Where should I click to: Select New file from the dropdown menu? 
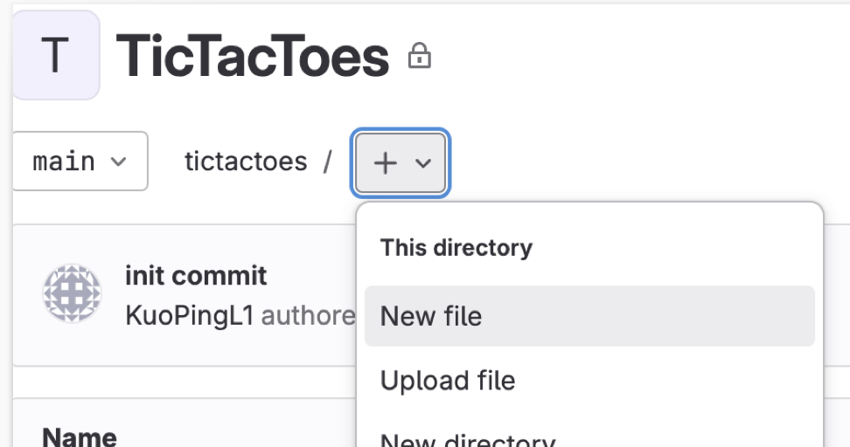tap(589, 316)
